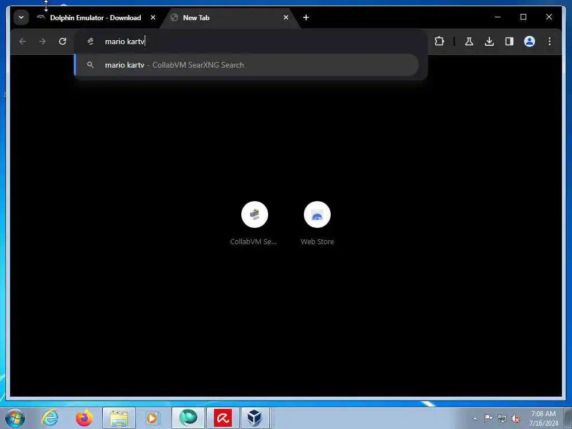Open a new tab with plus button

306,17
